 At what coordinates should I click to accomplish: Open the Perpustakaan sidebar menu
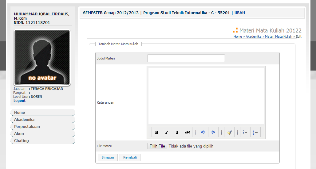click(x=42, y=127)
